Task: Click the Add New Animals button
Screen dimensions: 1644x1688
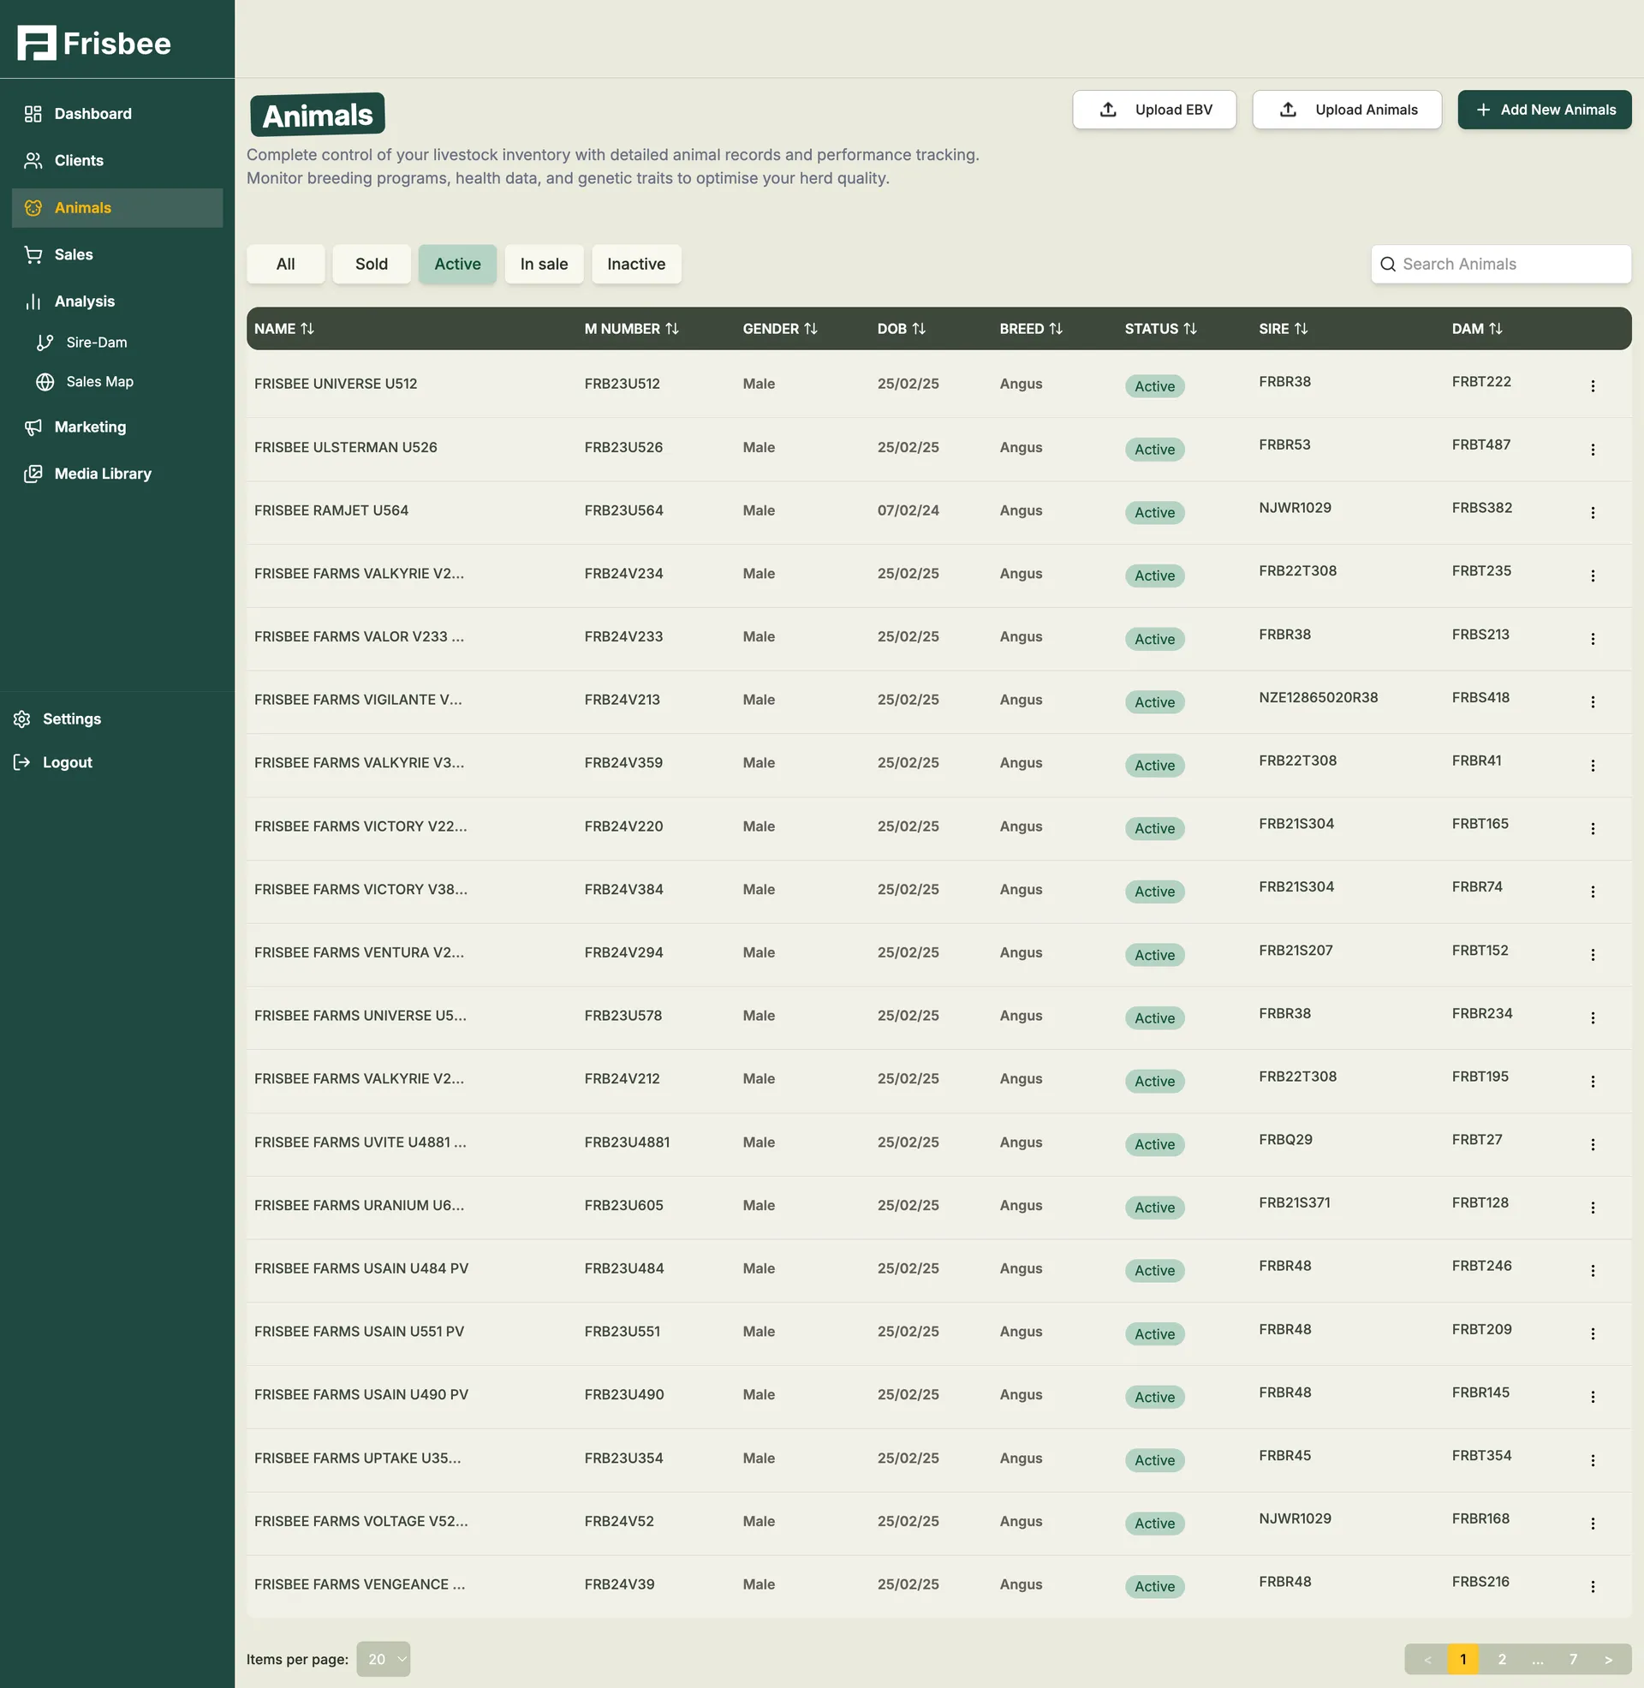Action: click(x=1544, y=110)
